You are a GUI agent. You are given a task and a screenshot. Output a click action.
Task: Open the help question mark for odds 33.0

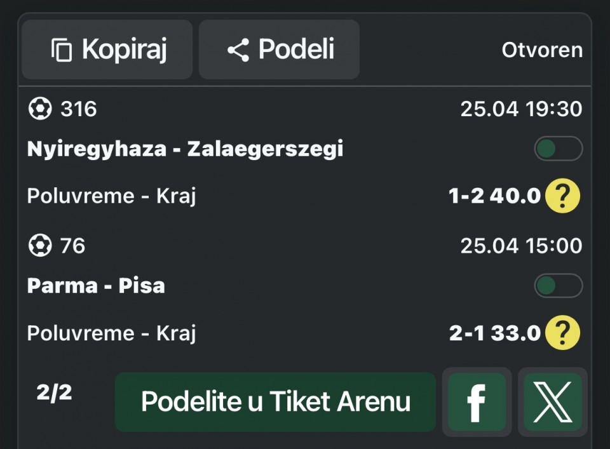(562, 333)
